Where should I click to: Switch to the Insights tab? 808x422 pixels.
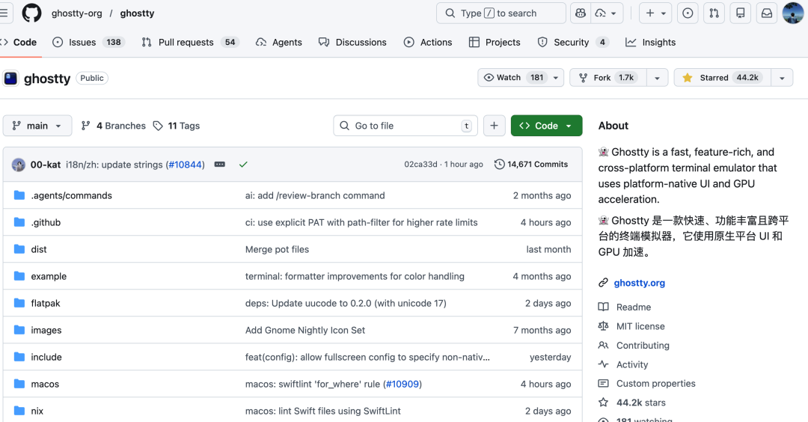coord(650,42)
